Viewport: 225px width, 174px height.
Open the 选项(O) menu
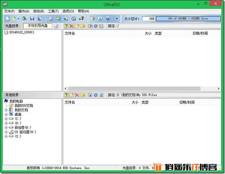pyautogui.click(x=68, y=11)
